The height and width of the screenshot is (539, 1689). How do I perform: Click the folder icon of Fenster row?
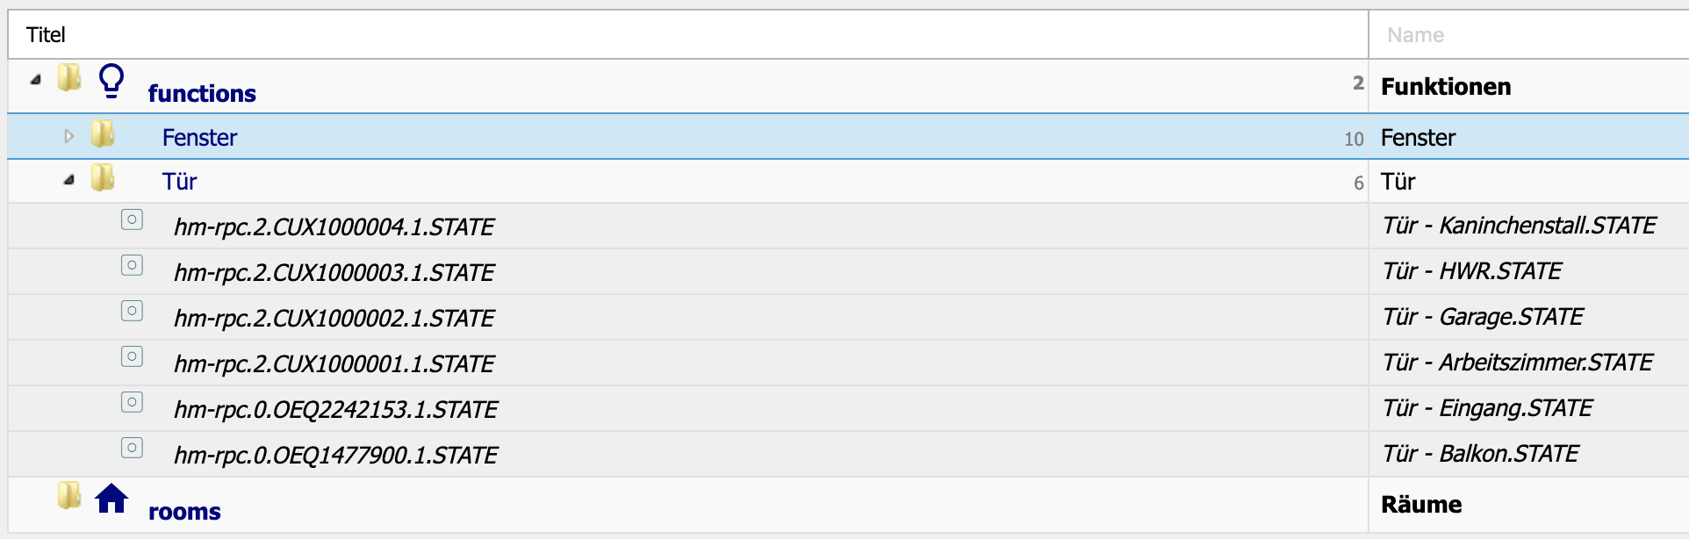click(103, 133)
